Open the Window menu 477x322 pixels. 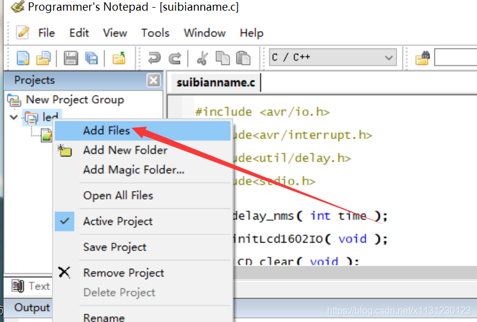pos(204,33)
